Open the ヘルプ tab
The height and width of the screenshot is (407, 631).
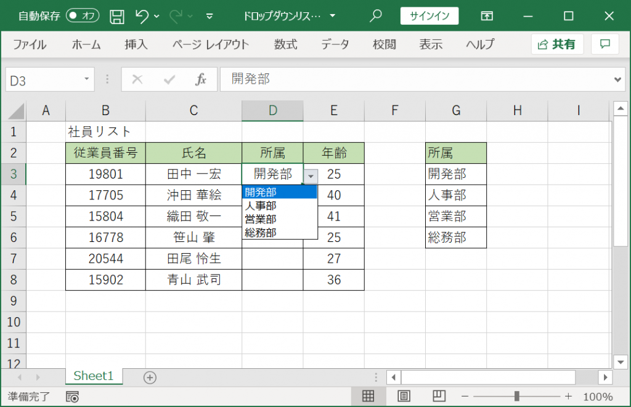[x=479, y=44]
